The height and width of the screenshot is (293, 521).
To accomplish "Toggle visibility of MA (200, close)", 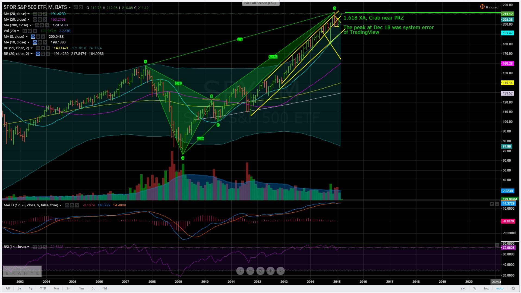I will point(37,25).
